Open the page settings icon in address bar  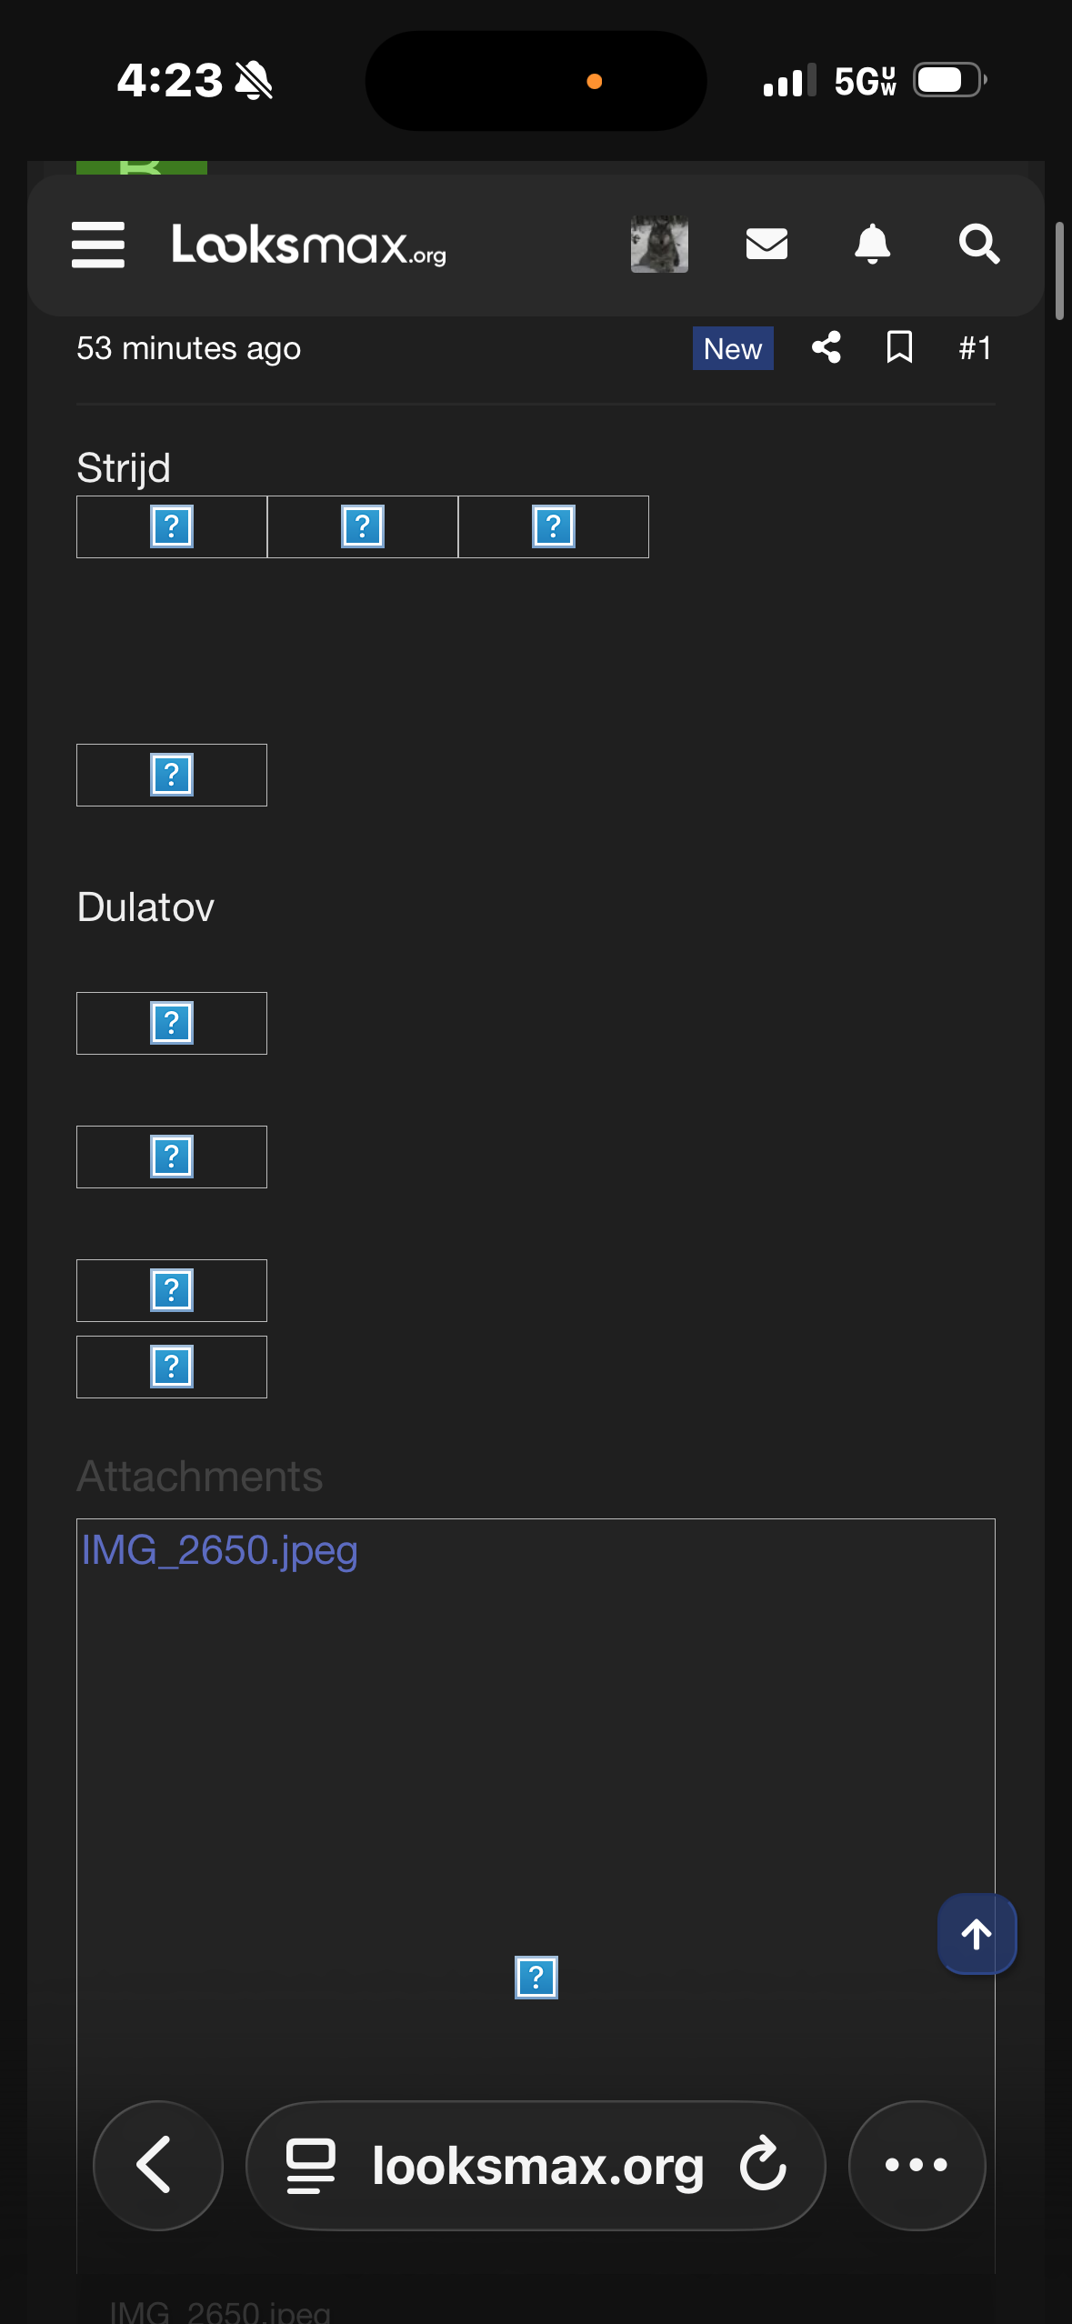[311, 2165]
